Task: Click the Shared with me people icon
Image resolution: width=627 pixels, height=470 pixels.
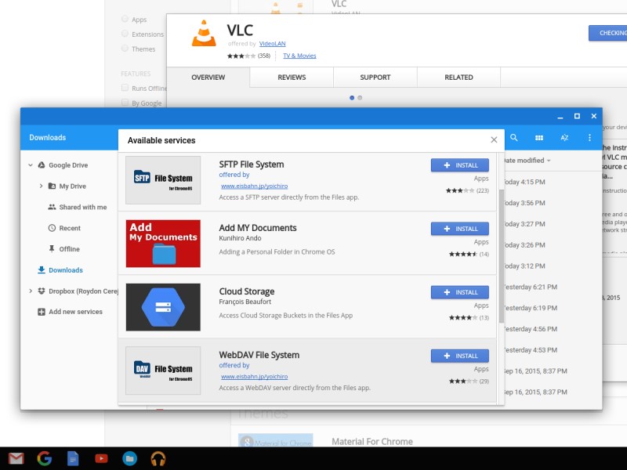Action: pos(52,207)
